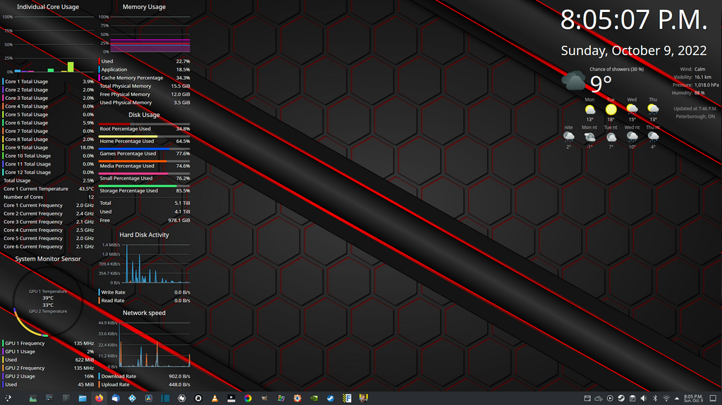Open Thunderbird mail from the taskbar
The height and width of the screenshot is (405, 722).
pyautogui.click(x=116, y=398)
